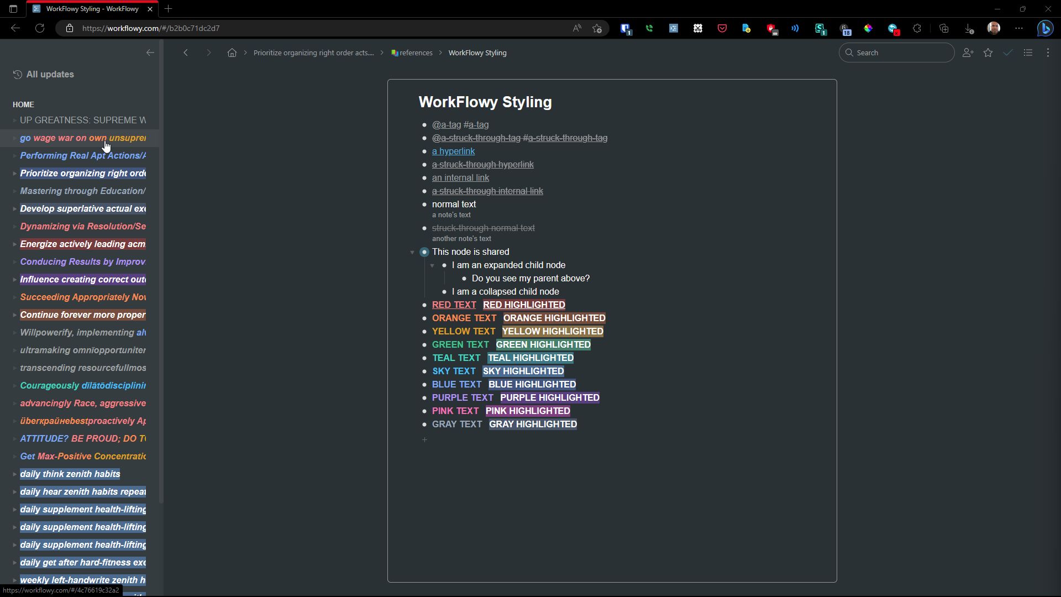Select the GRAY HIGHLIGHTED color swatch text
The image size is (1061, 597).
(x=533, y=424)
